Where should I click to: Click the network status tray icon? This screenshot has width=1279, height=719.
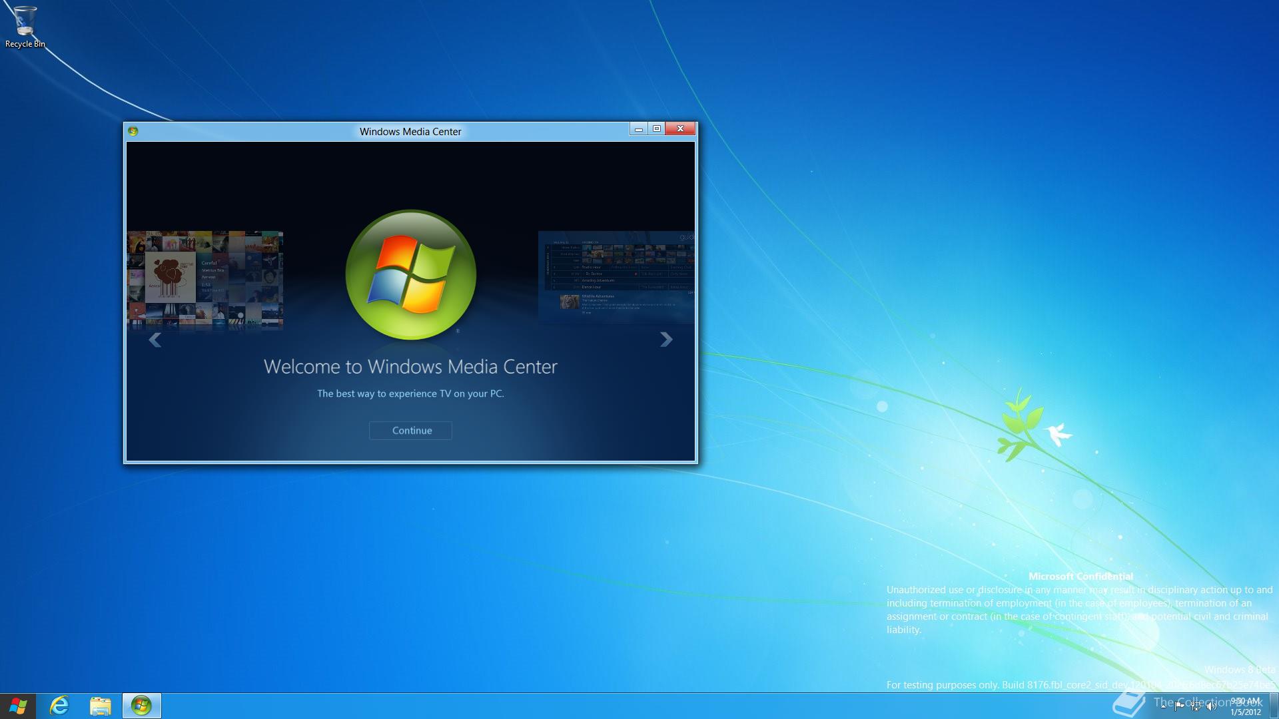[1196, 706]
